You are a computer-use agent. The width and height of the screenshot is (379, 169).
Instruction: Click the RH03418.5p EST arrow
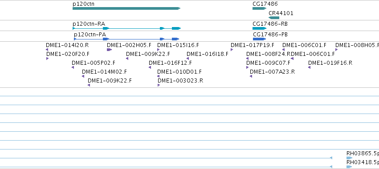[x=349, y=167]
